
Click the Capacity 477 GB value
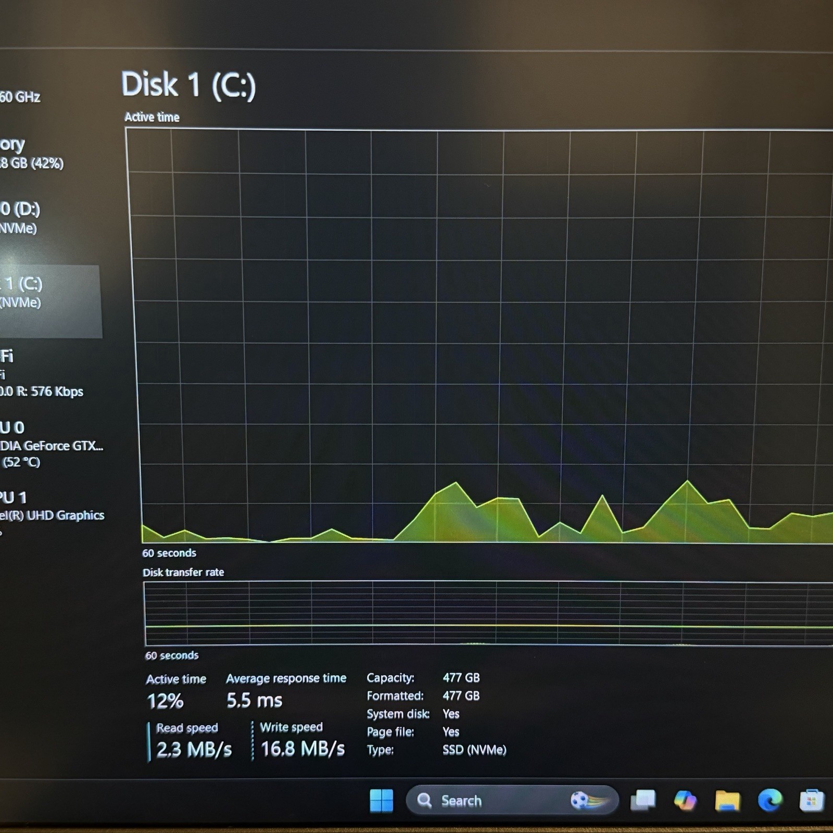pos(461,678)
